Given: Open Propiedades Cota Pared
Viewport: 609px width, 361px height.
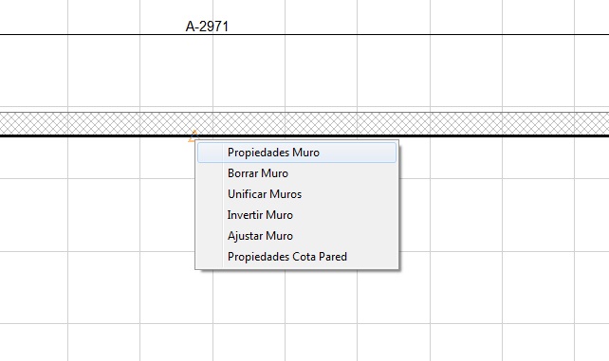Looking at the screenshot, I should (297, 257).
